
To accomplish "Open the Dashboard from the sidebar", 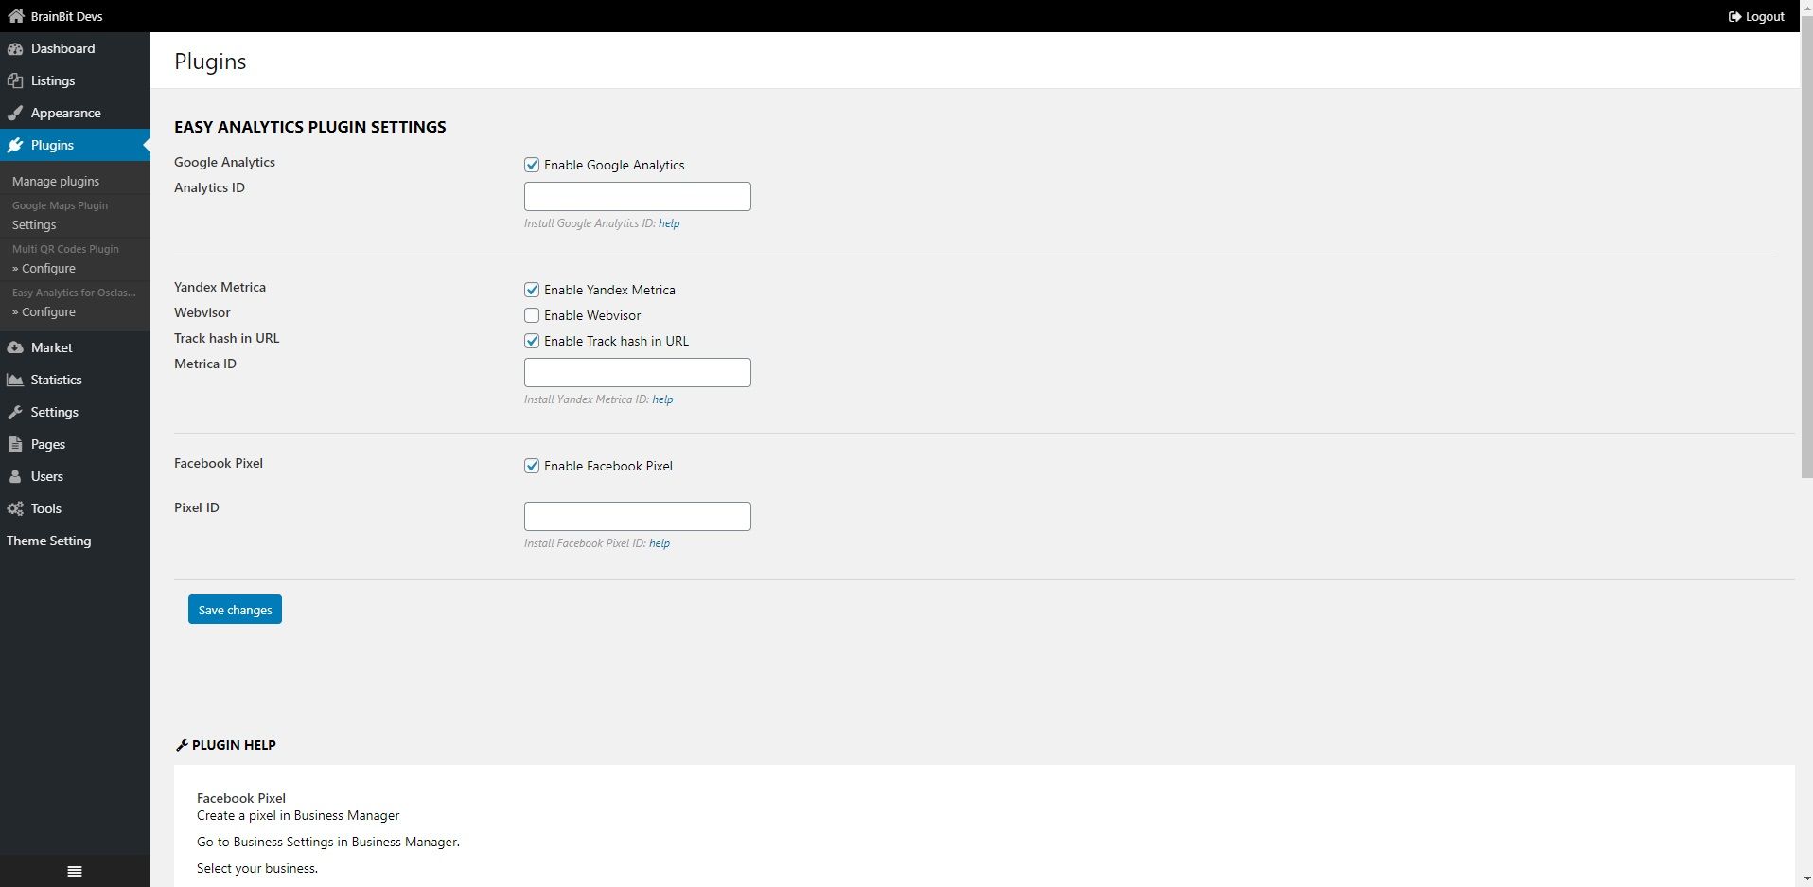I will tap(16, 48).
